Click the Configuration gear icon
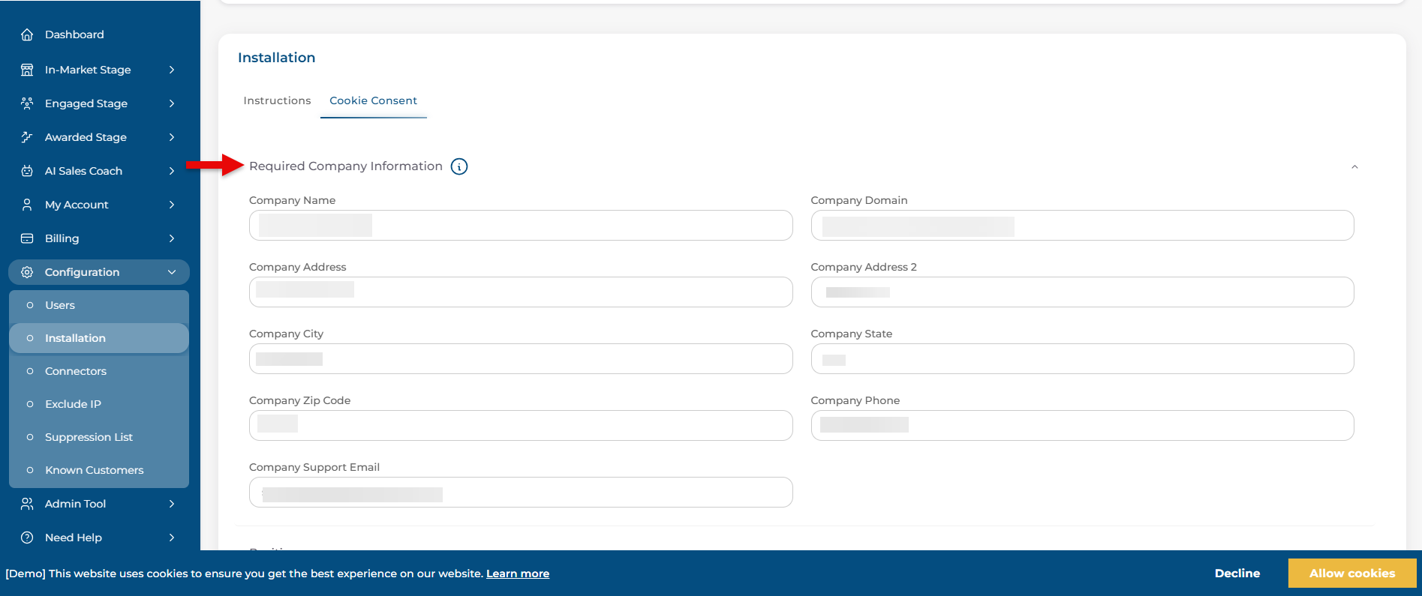This screenshot has width=1422, height=596. coord(27,272)
